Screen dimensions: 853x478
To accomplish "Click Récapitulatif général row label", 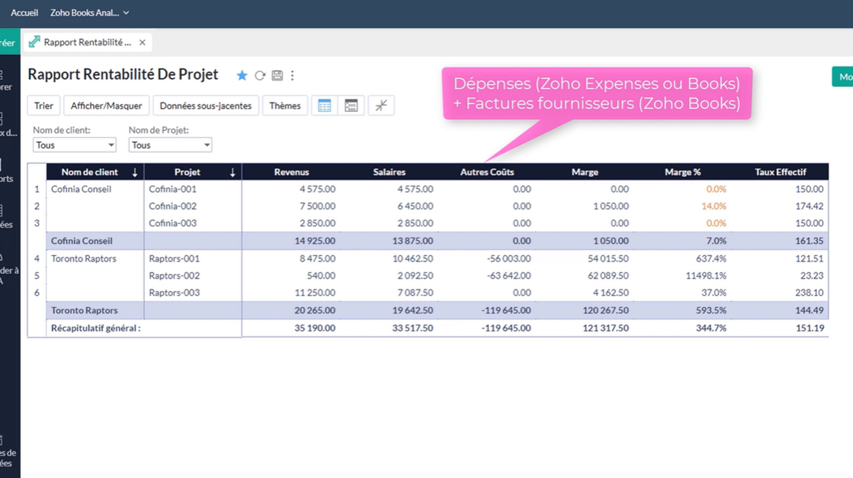I will (x=96, y=328).
